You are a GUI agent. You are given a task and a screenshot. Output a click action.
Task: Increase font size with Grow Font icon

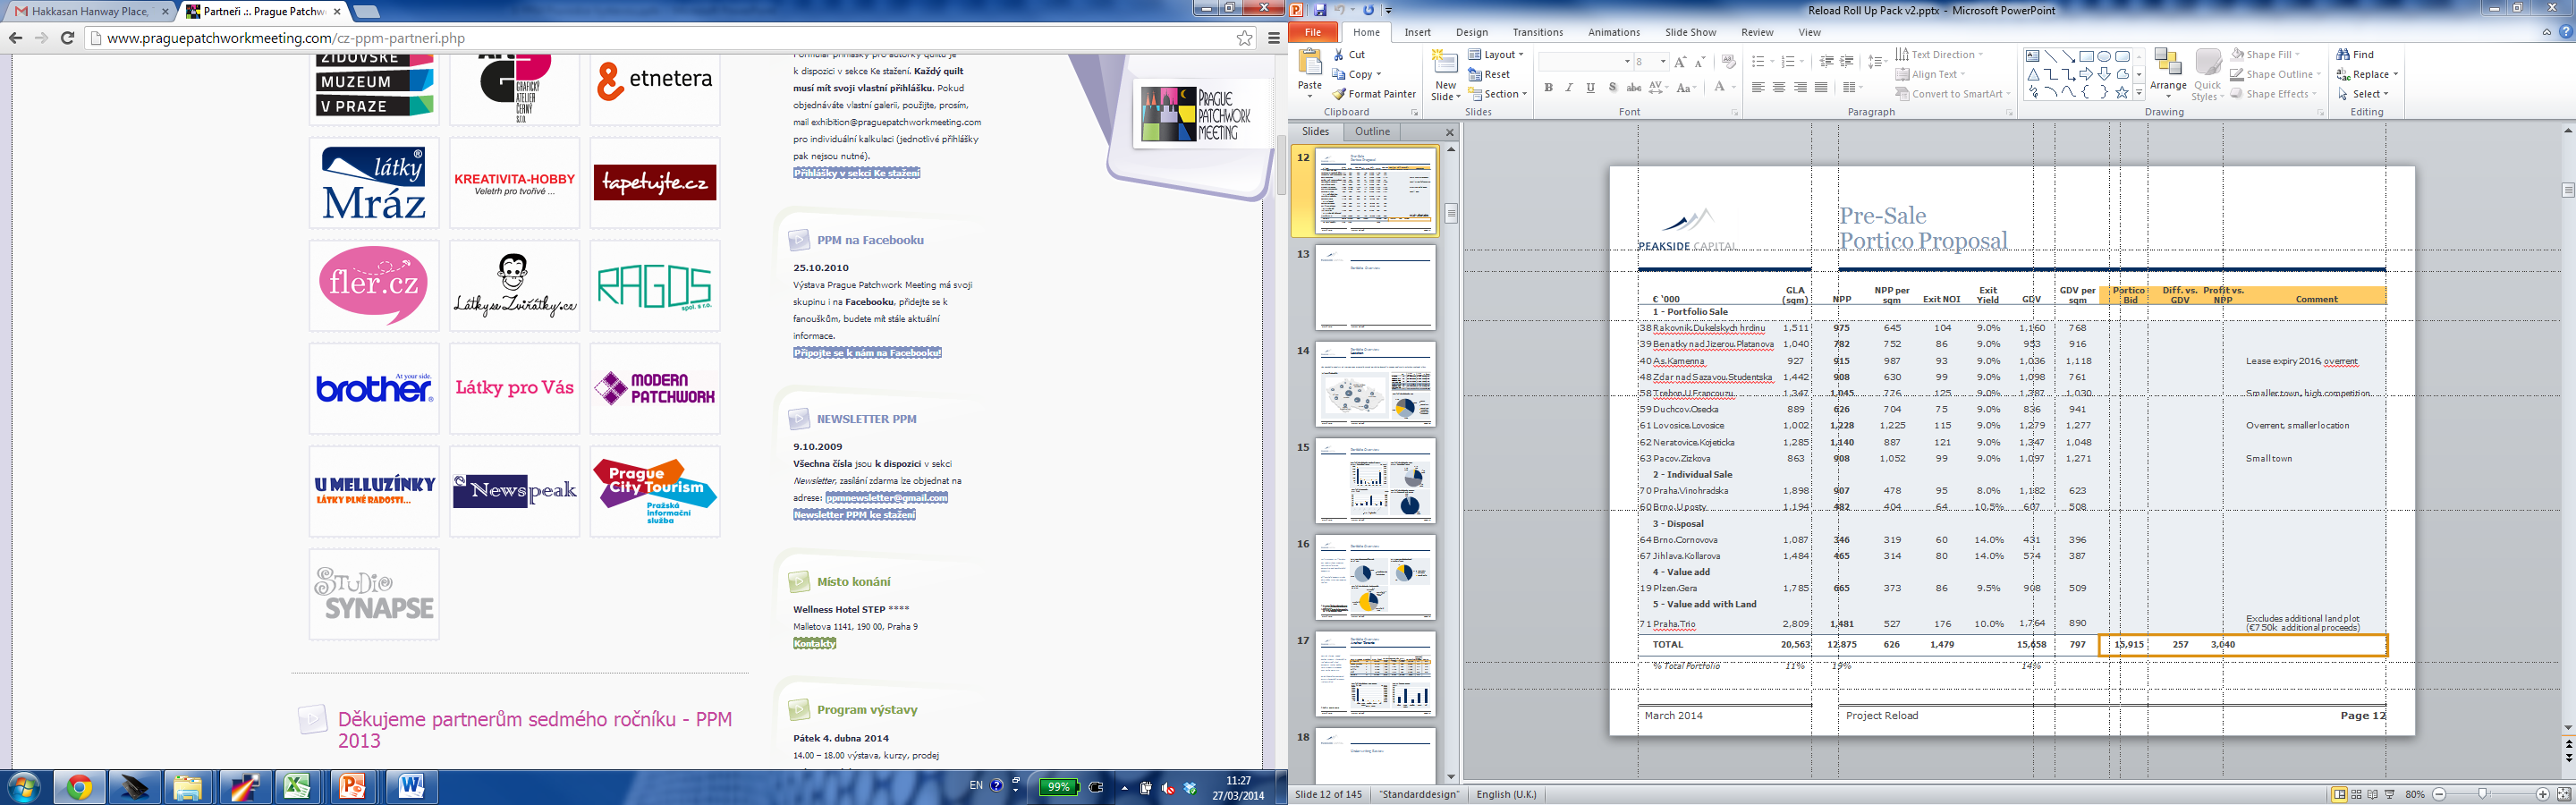pyautogui.click(x=1680, y=62)
